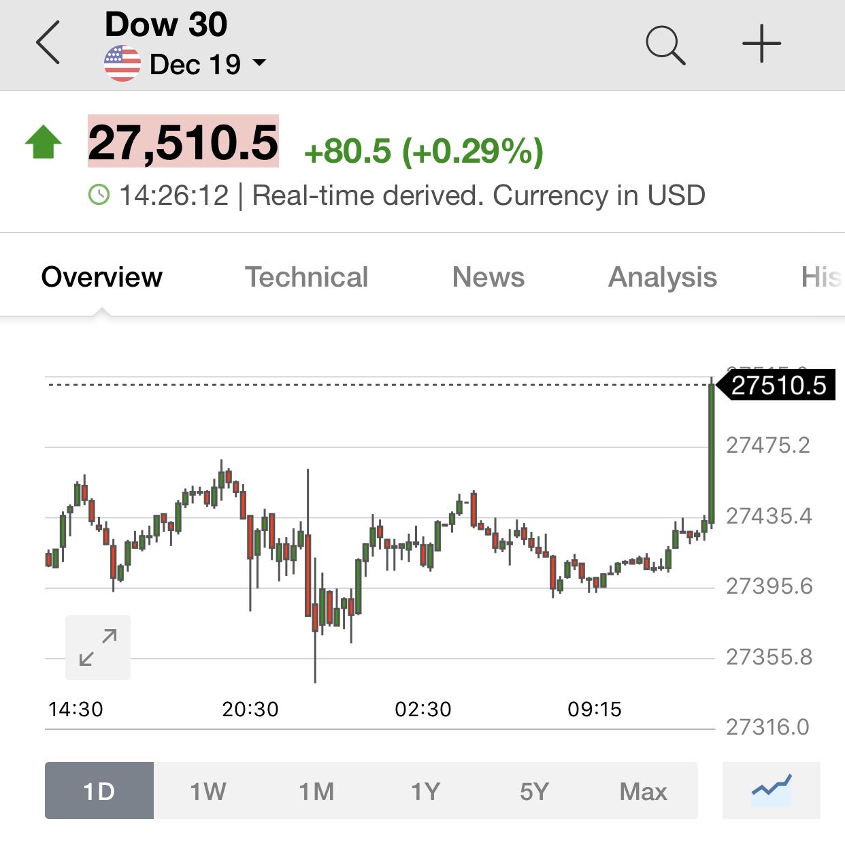
Task: Expand chart to fullscreen with the arrows icon
Action: pos(98,647)
